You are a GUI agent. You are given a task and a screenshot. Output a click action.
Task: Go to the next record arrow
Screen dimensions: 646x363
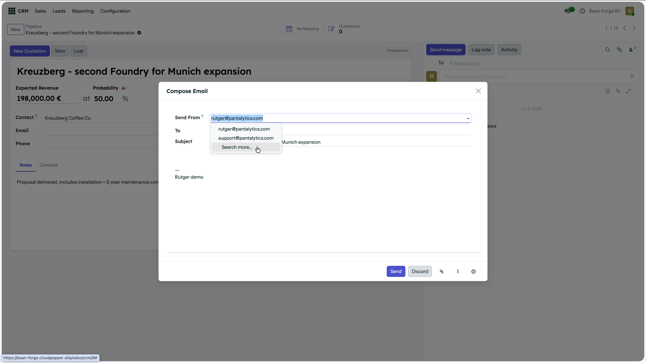click(x=634, y=28)
